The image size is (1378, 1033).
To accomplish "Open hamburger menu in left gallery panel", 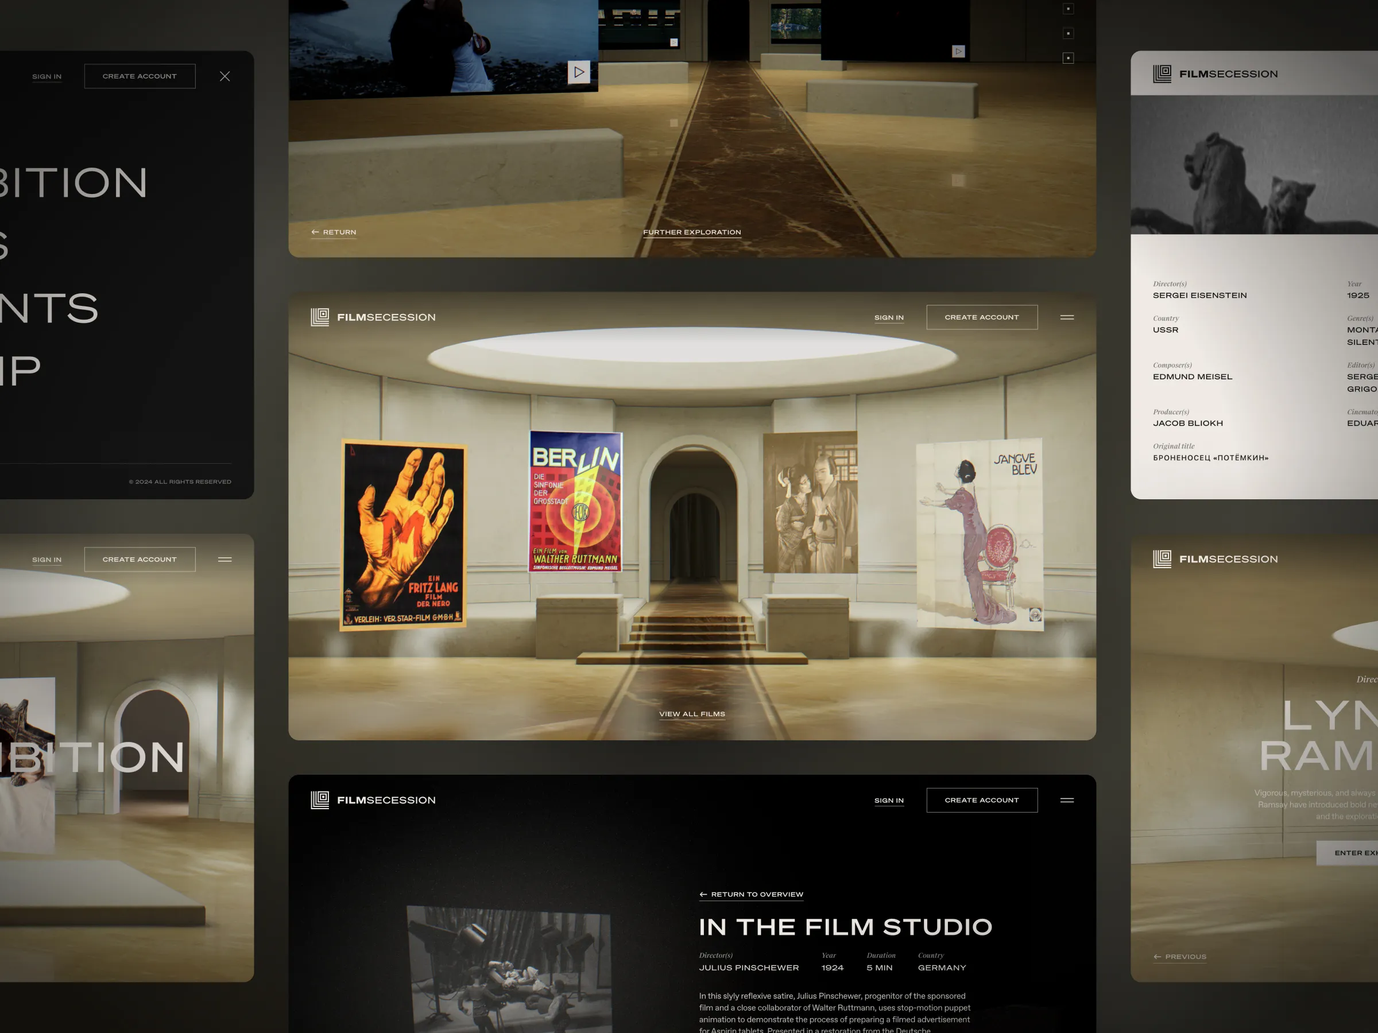I will (225, 559).
